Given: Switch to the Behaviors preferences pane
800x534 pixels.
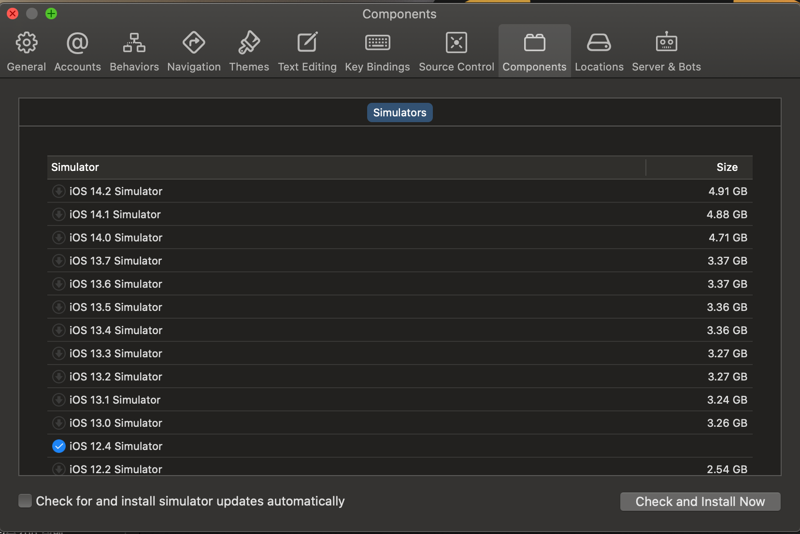Looking at the screenshot, I should (134, 51).
